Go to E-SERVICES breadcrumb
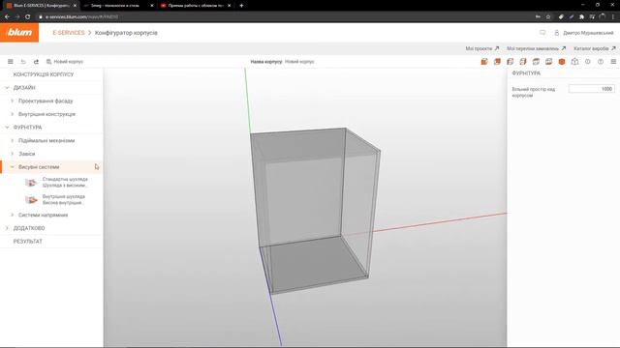This screenshot has width=620, height=348. (x=69, y=33)
